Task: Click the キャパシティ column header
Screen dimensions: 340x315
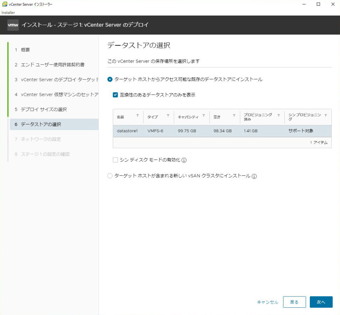Action: point(188,117)
